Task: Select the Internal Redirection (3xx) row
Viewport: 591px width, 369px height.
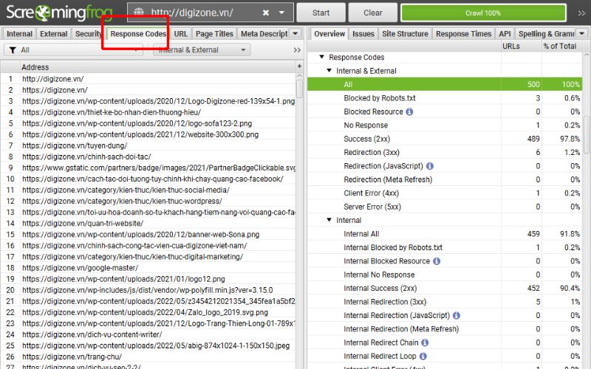Action: click(x=445, y=302)
